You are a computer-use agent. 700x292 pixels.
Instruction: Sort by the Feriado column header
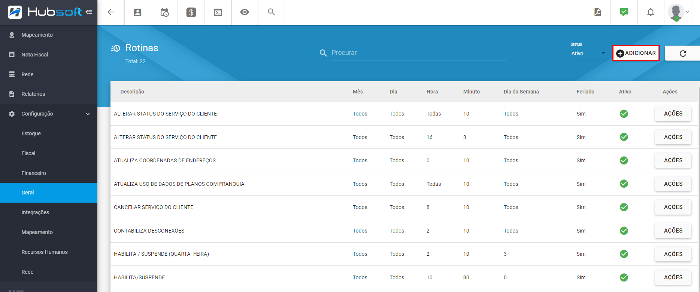[x=585, y=92]
